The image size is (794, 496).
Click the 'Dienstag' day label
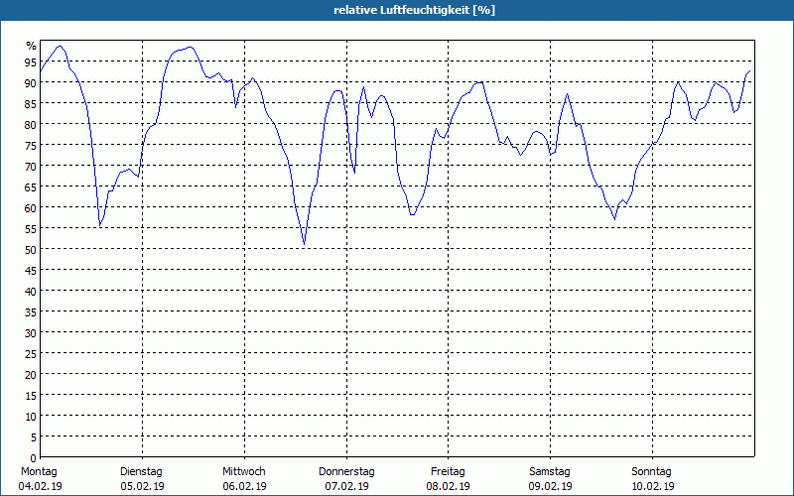click(141, 472)
